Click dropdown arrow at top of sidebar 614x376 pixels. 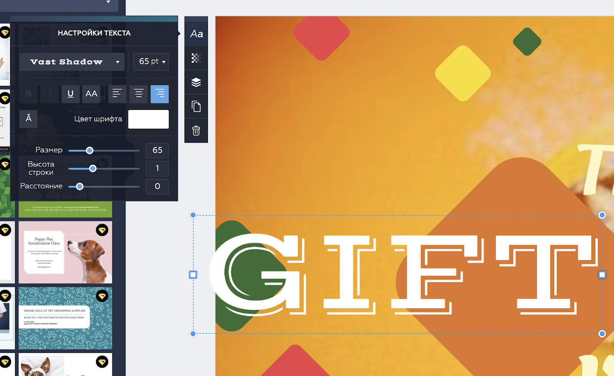(109, 2)
